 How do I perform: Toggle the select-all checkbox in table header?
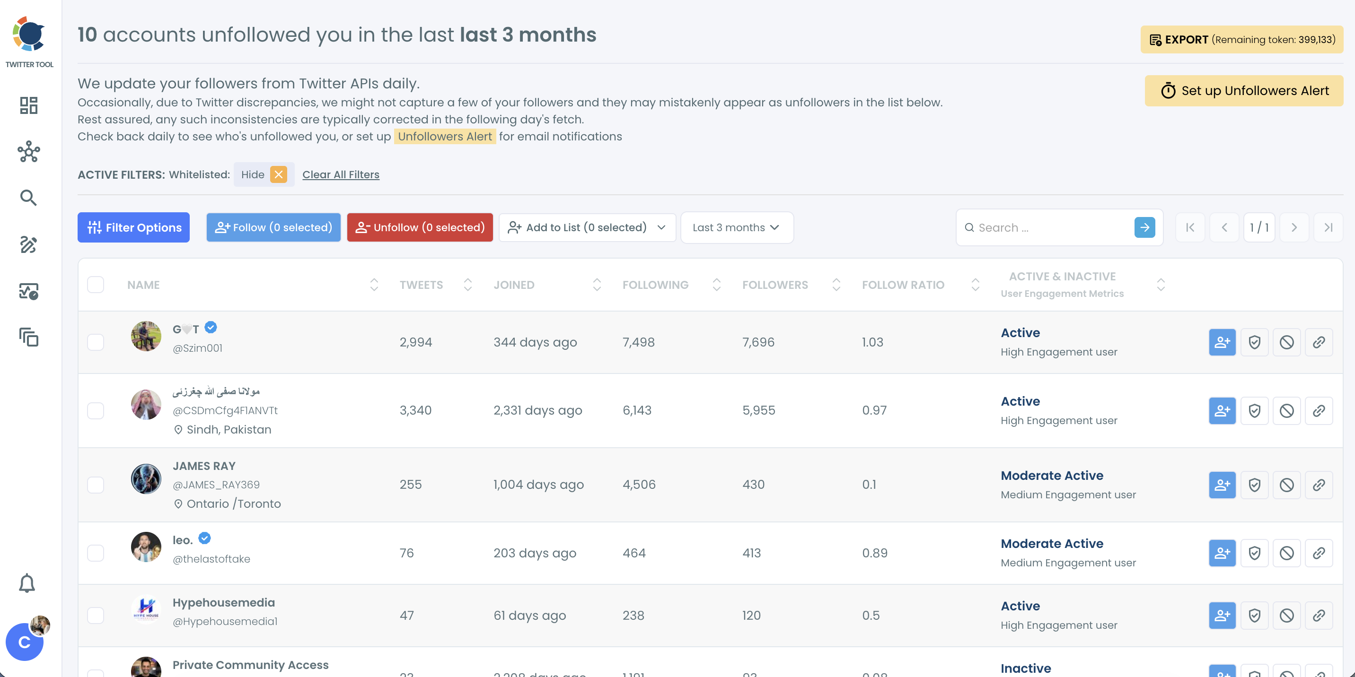pyautogui.click(x=96, y=284)
